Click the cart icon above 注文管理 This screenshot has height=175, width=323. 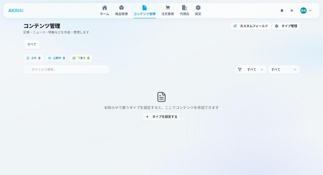168,8
